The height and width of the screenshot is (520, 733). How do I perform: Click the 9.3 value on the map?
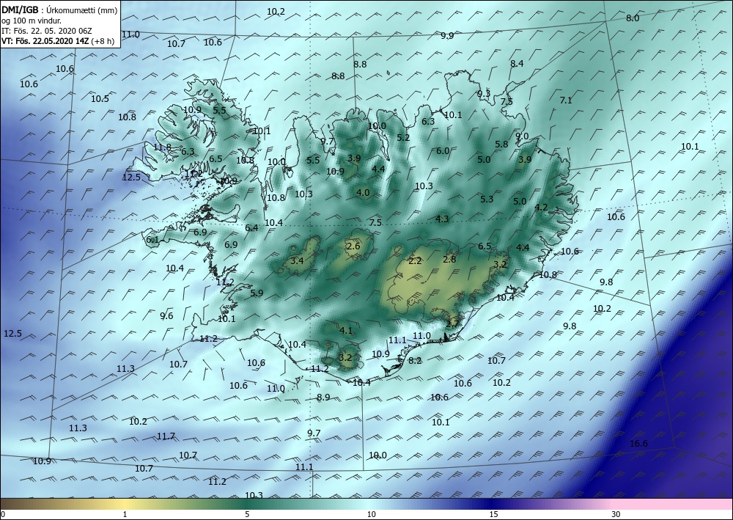(483, 94)
